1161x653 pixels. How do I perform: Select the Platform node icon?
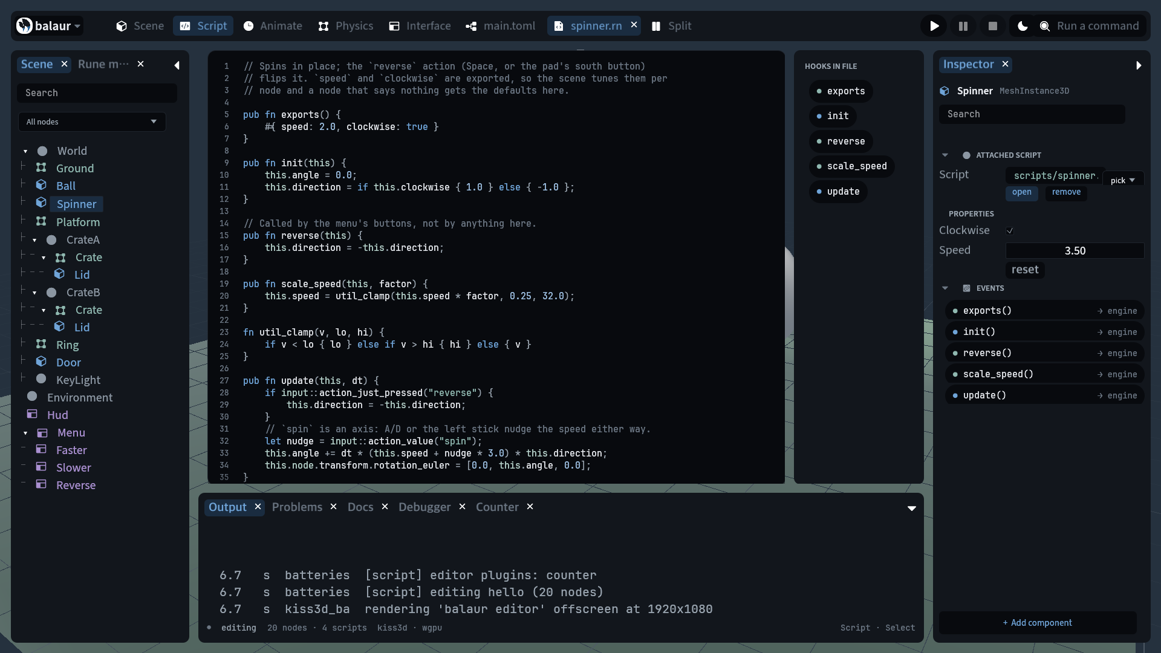[x=41, y=221]
